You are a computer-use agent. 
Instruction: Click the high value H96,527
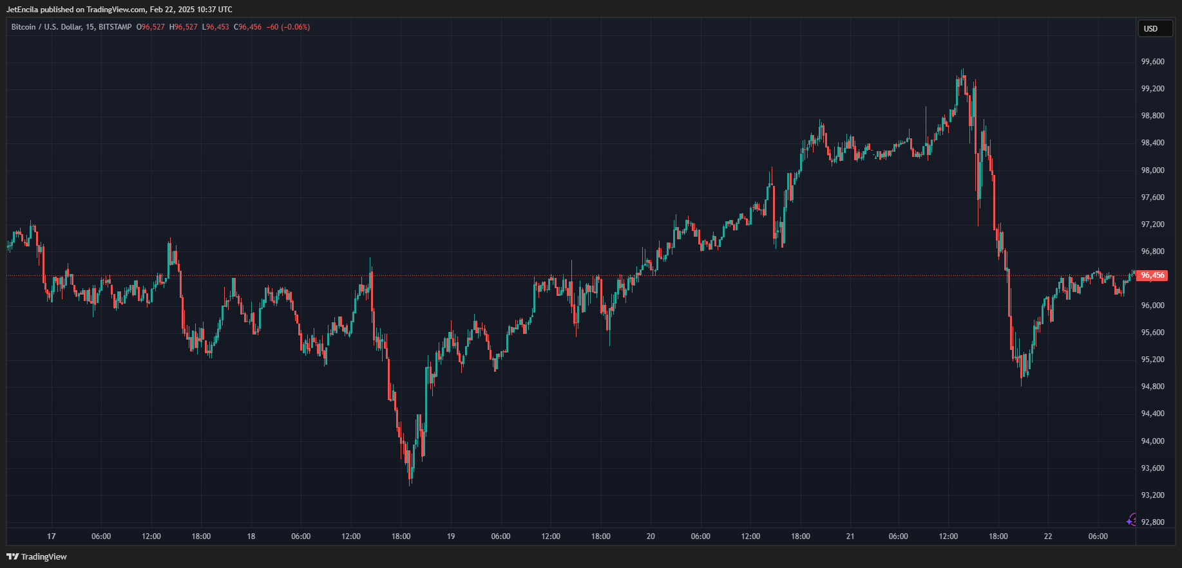coord(184,27)
